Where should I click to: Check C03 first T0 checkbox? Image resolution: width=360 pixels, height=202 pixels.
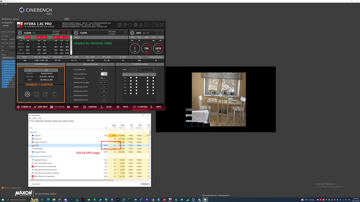click(x=131, y=87)
